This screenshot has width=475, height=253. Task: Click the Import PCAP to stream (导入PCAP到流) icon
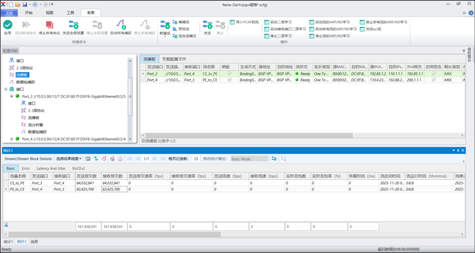point(232,22)
